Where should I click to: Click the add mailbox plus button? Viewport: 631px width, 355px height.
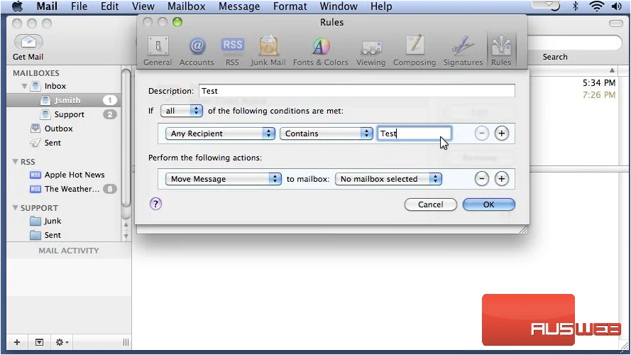[x=17, y=342]
